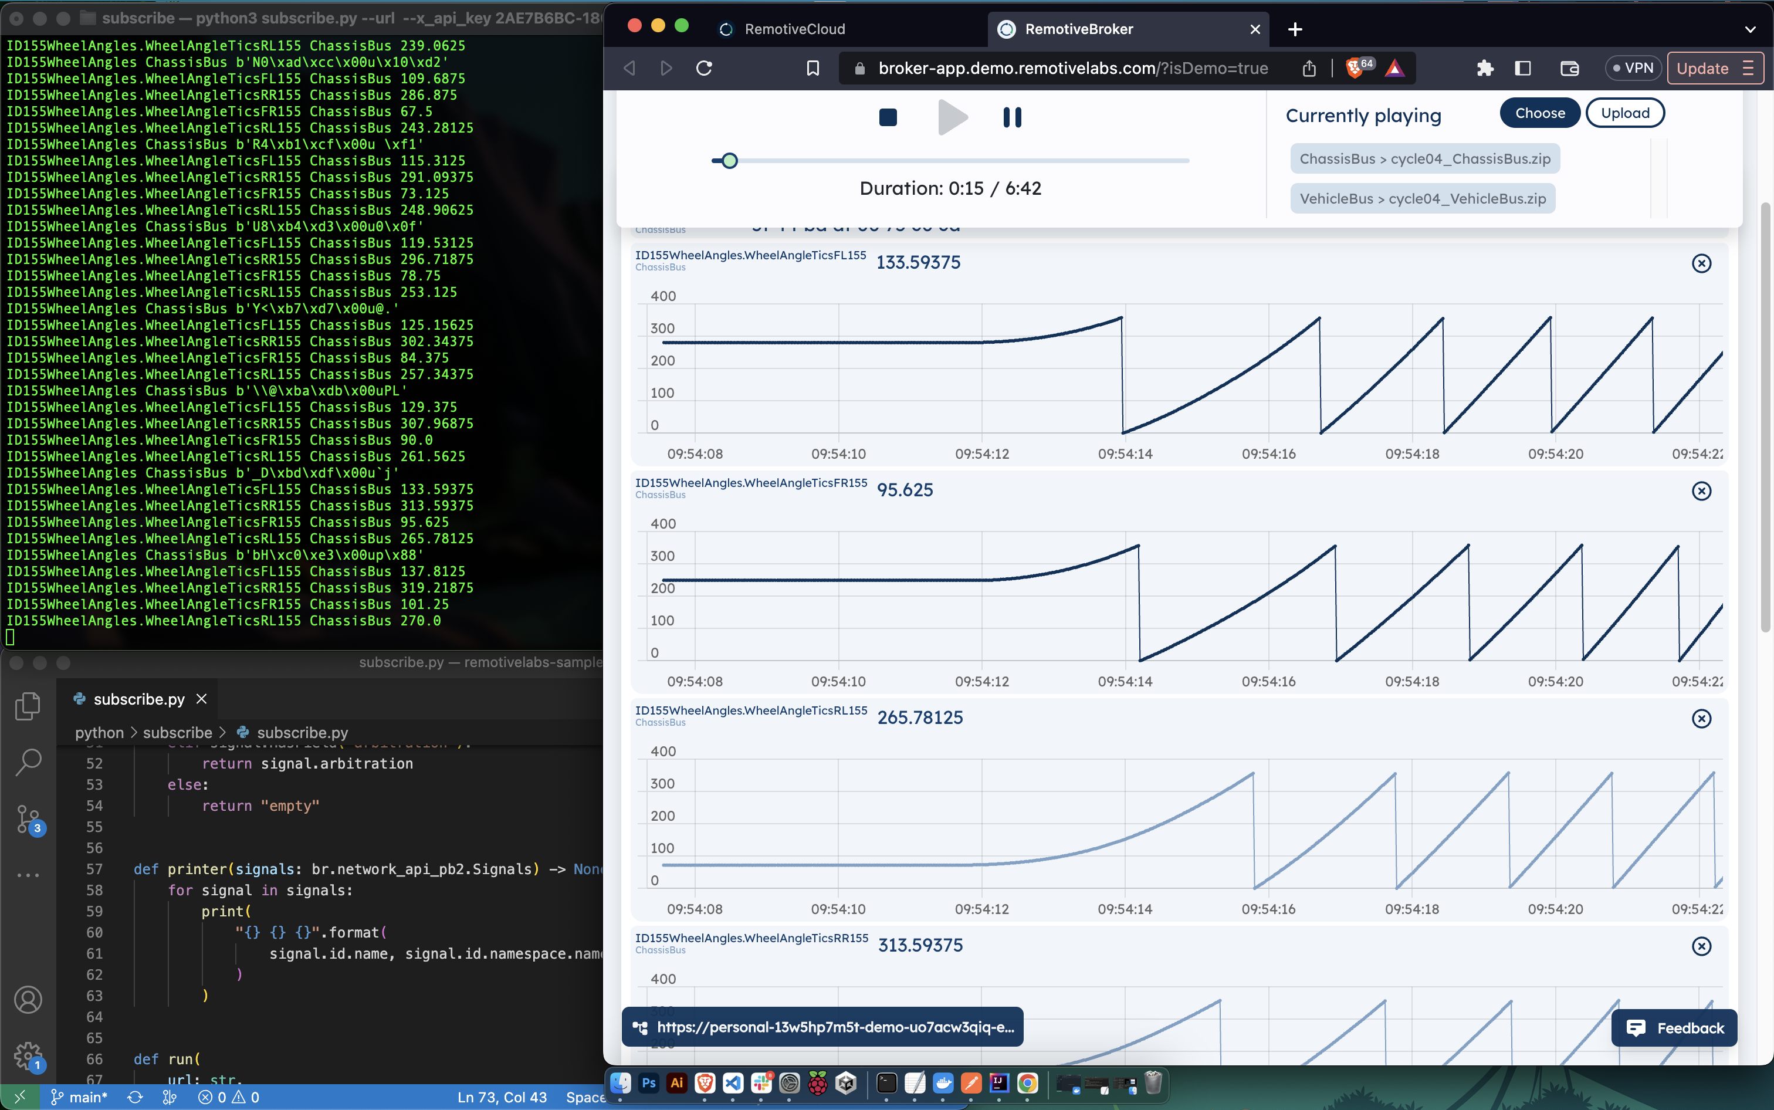Open the Update browser menu
This screenshot has width=1774, height=1110.
[1715, 68]
